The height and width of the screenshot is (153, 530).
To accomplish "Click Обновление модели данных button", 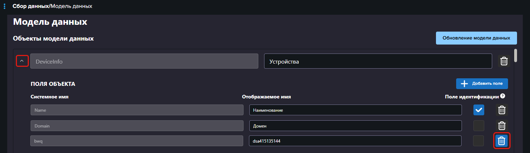I will 476,38.
